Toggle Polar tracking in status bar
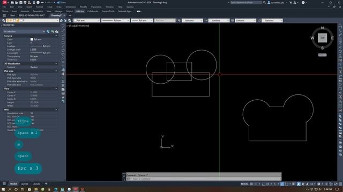 point(267,184)
